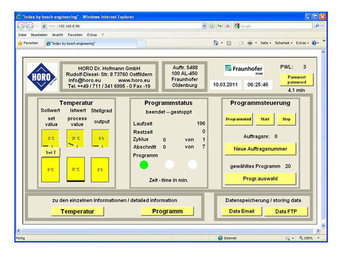Click the Read mail envelope icon
This screenshot has height=254, width=342.
coord(241,43)
